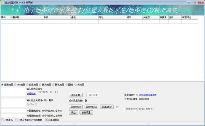Click the 地址 column header
This screenshot has height=126, width=205.
[x=112, y=17]
